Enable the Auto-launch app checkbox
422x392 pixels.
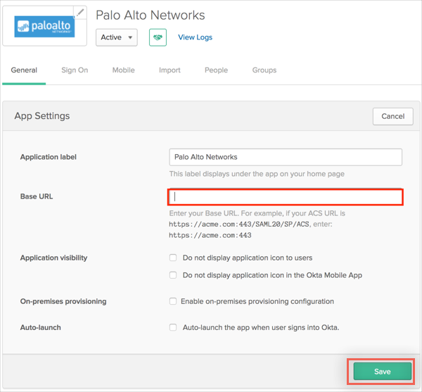click(x=173, y=327)
